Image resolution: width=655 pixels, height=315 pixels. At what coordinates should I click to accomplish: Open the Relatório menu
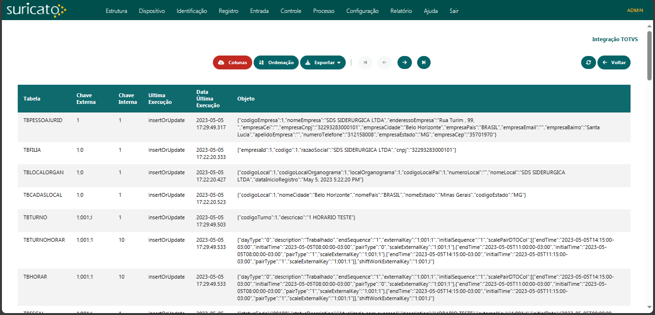401,11
